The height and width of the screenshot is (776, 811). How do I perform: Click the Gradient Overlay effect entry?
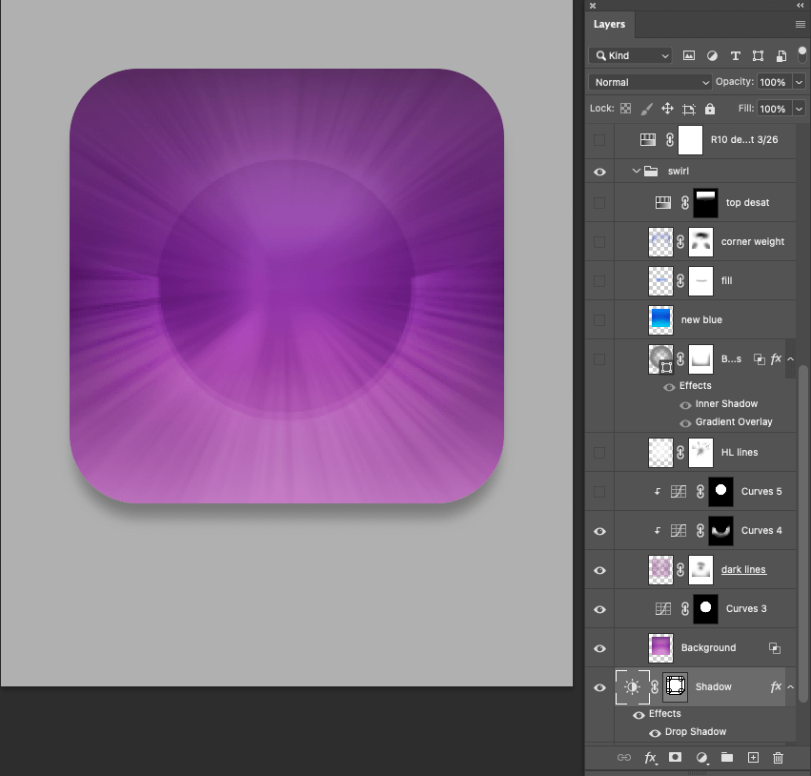tap(734, 422)
